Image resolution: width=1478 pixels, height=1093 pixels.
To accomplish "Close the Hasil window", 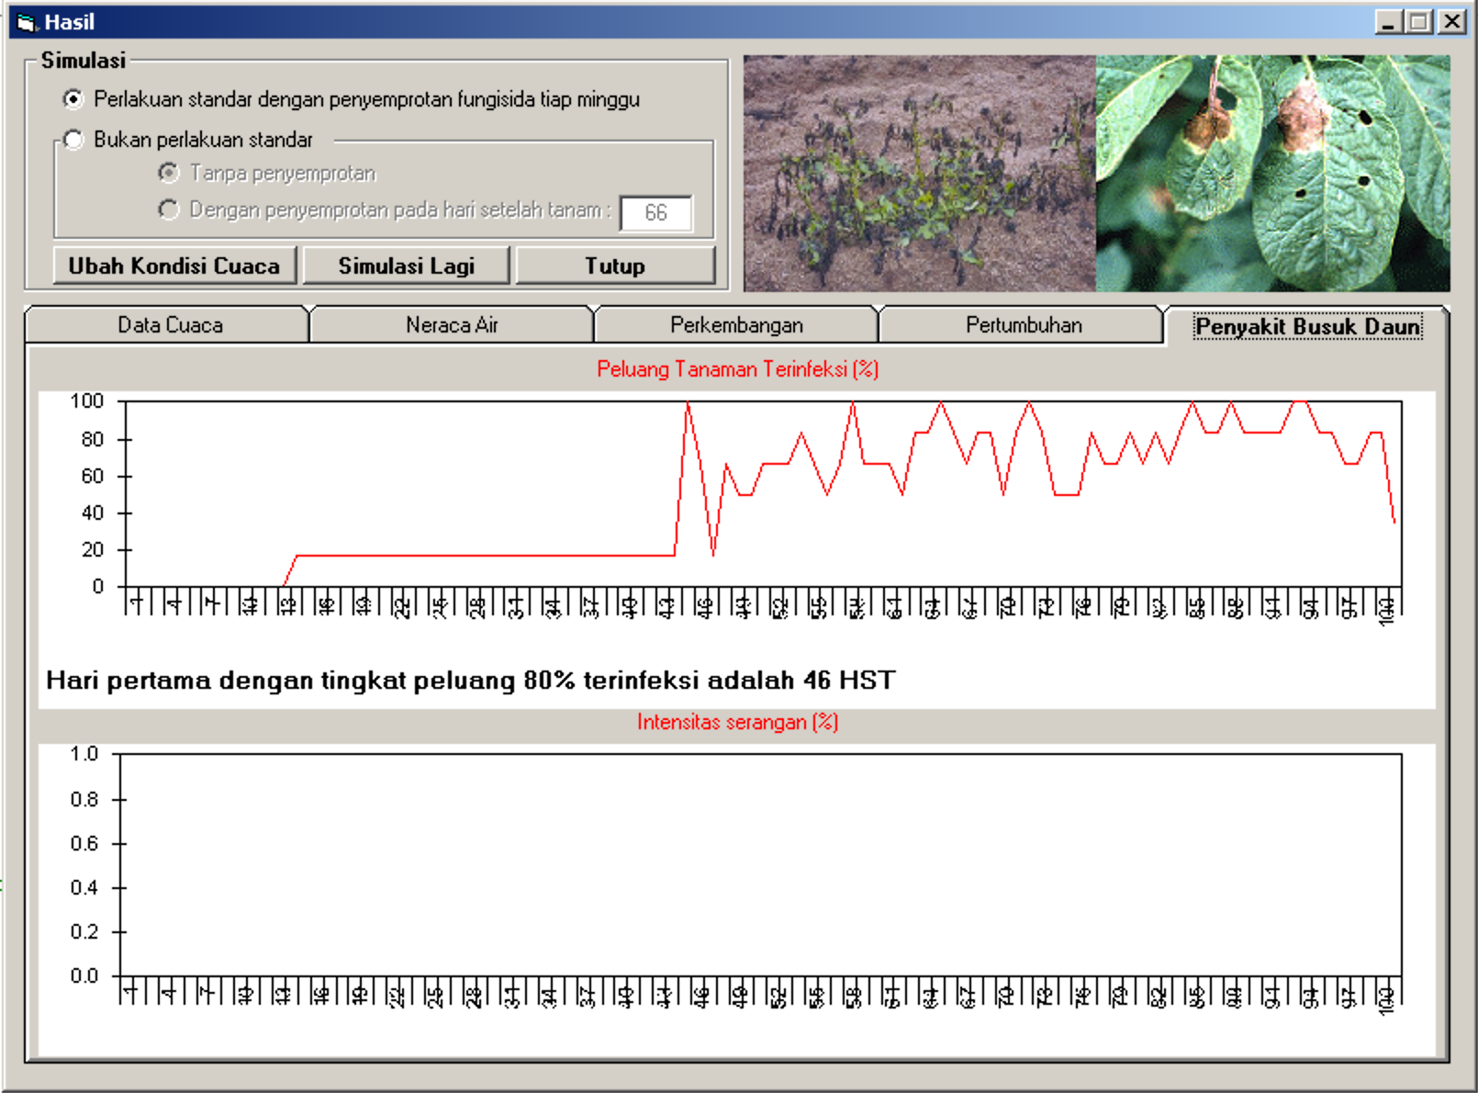I will [1451, 22].
